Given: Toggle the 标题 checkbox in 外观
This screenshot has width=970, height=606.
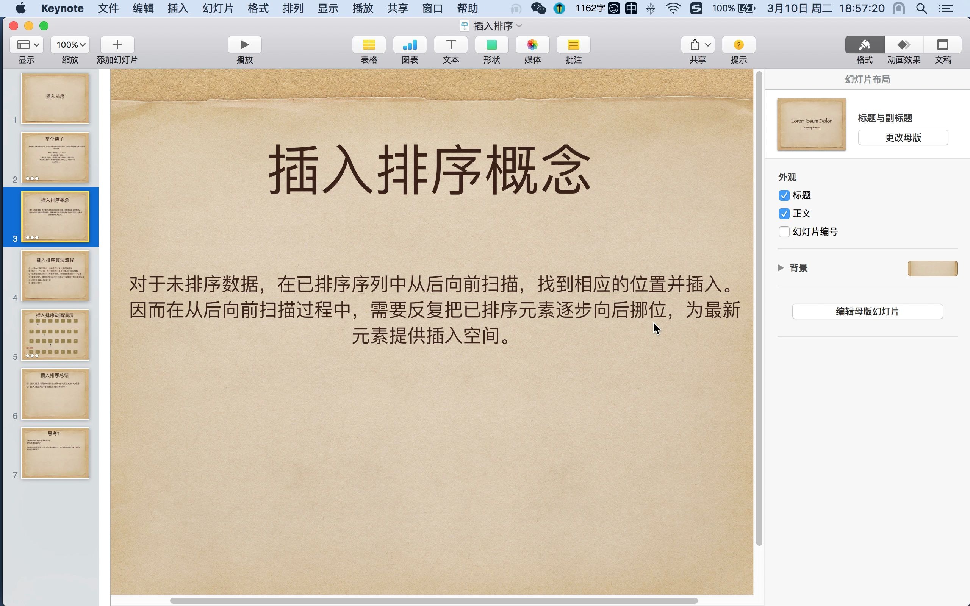Looking at the screenshot, I should (784, 195).
